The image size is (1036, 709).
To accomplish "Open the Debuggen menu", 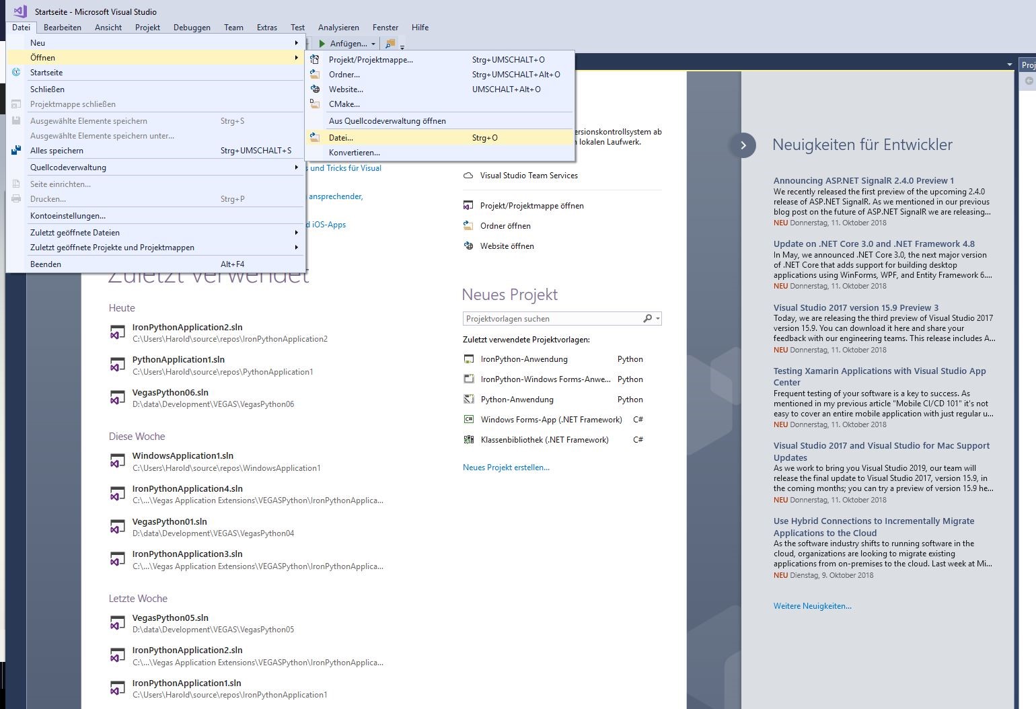I will (x=192, y=28).
